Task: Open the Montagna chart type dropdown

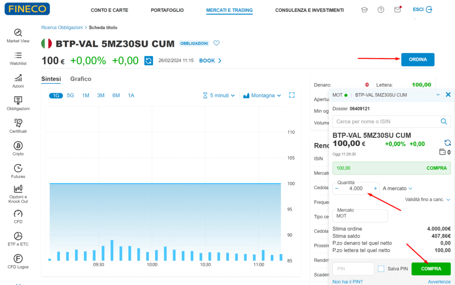Action: click(262, 95)
